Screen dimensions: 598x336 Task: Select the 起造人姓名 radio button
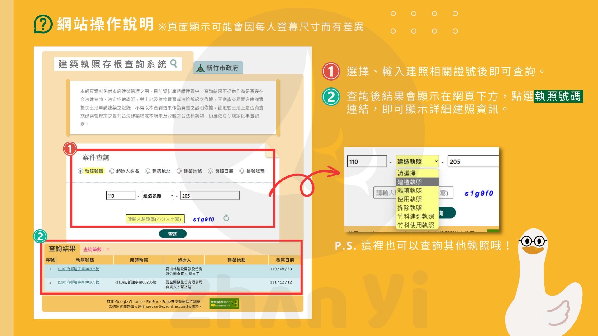pyautogui.click(x=112, y=171)
